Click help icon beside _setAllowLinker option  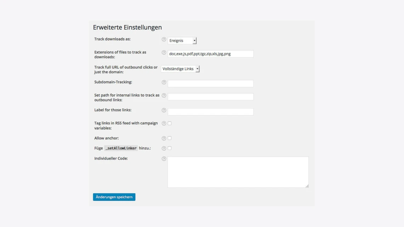click(x=164, y=148)
